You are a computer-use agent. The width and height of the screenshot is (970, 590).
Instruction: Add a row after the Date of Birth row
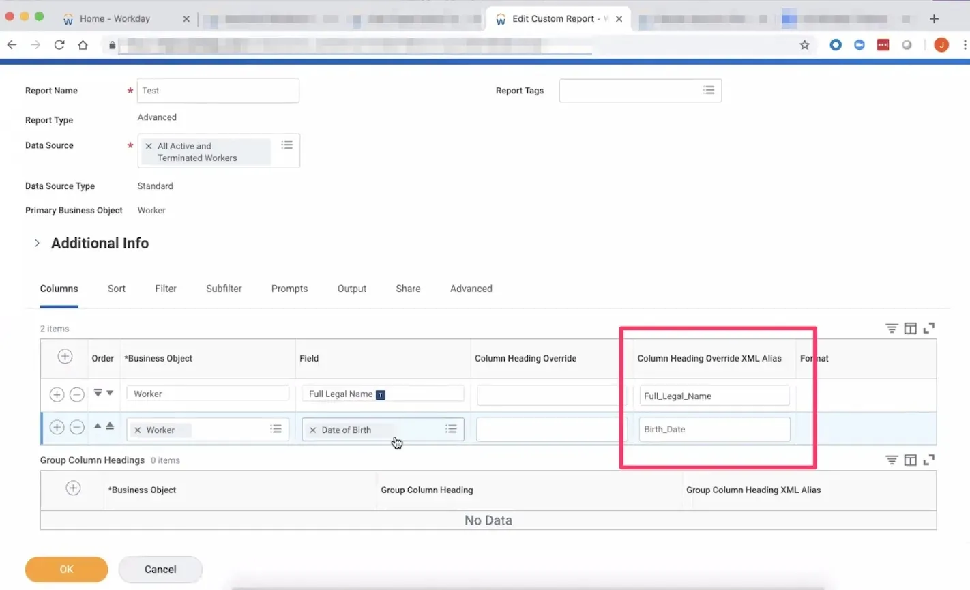click(x=57, y=427)
